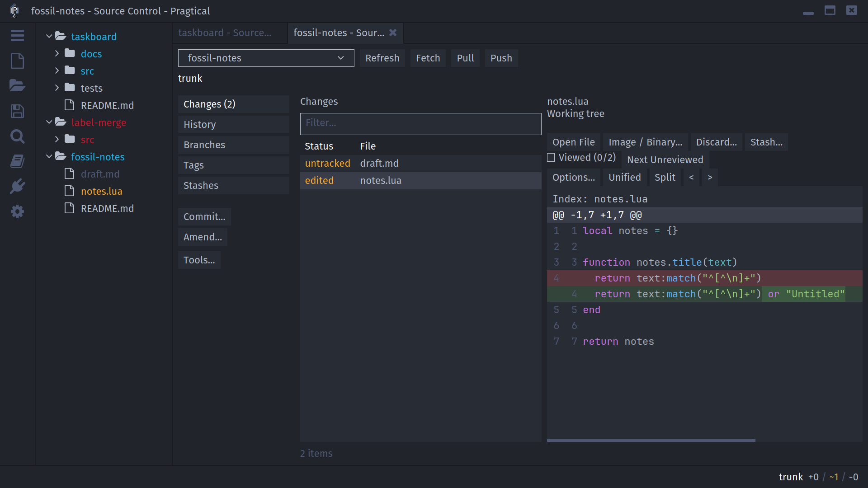Click the Refresh button
Screen dimensions: 868x488
382,58
